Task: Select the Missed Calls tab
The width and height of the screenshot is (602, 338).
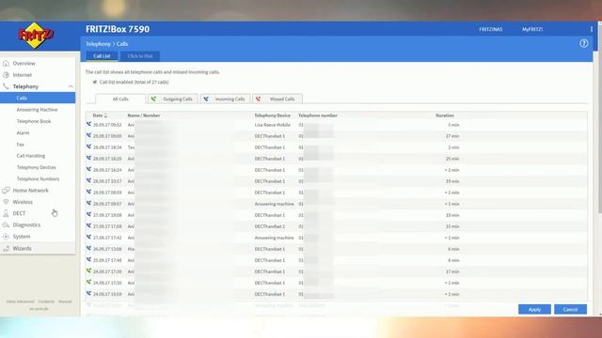Action: 277,99
